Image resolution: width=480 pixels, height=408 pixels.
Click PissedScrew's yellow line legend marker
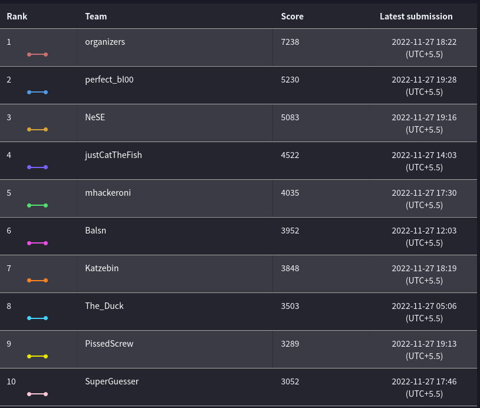click(x=37, y=356)
